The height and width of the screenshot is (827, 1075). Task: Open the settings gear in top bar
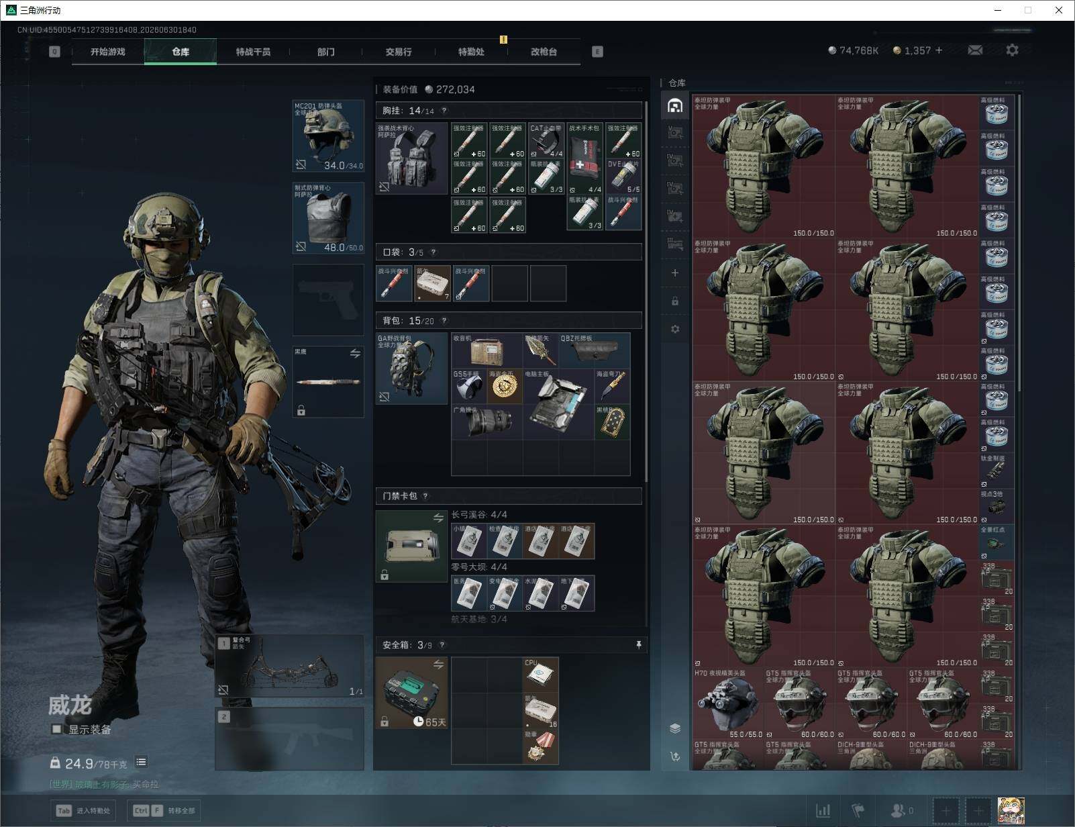[x=1012, y=50]
